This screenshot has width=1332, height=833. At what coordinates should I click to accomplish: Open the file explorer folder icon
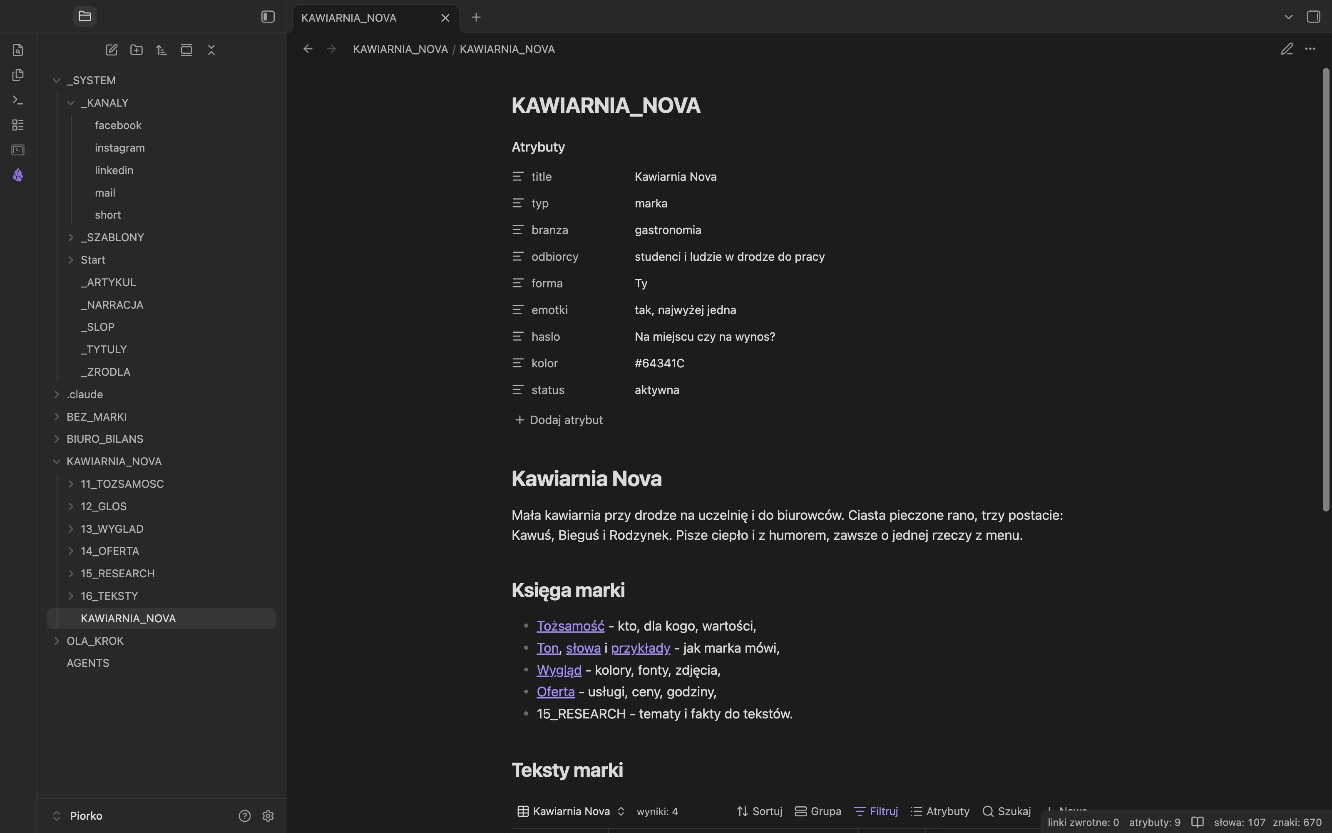(x=85, y=17)
